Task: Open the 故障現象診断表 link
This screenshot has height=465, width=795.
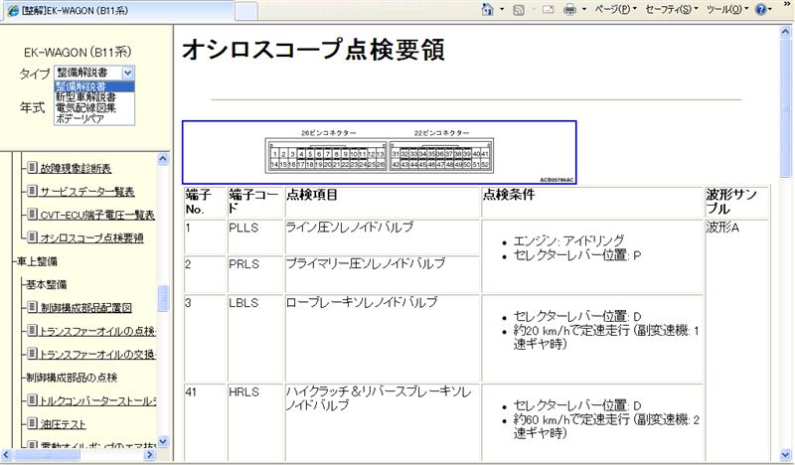Action: (76, 168)
